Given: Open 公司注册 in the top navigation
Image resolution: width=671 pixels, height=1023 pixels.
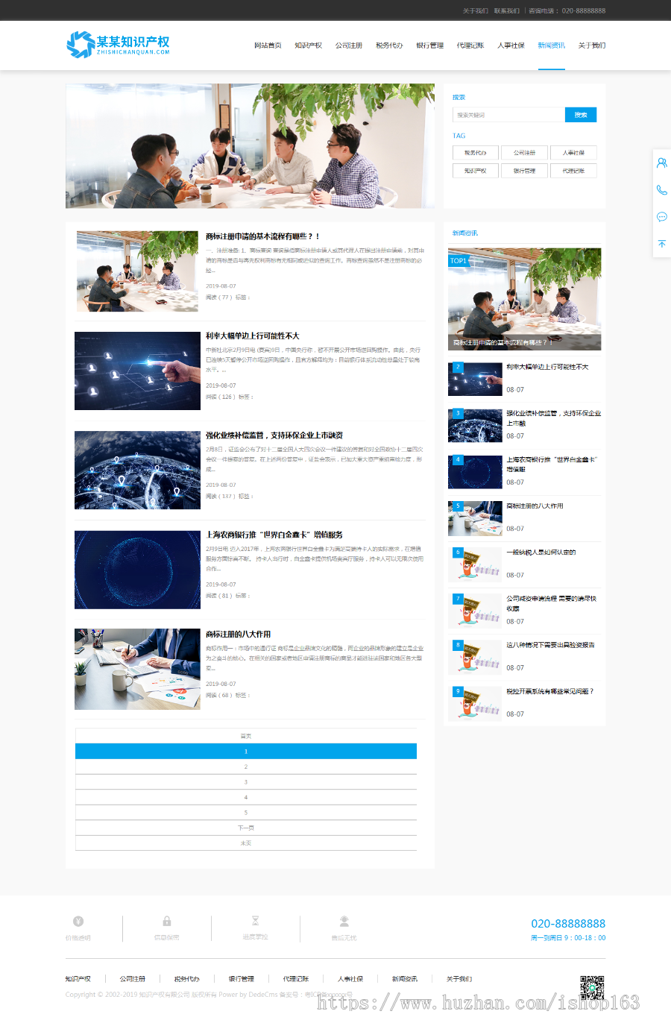Looking at the screenshot, I should [x=349, y=45].
